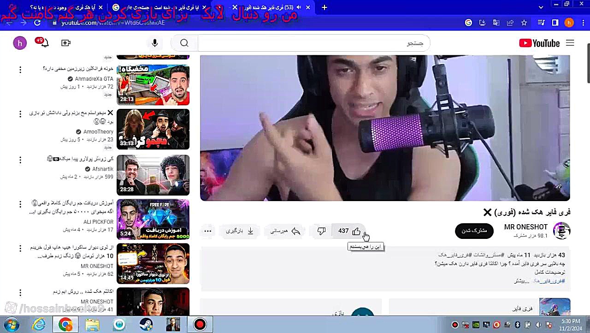The width and height of the screenshot is (590, 333).
Task: Open volume control in system tray
Action: [x=538, y=325]
